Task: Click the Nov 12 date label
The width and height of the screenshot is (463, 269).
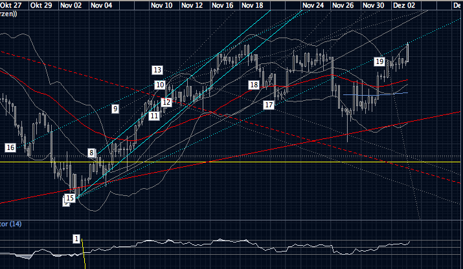Action: pos(192,5)
